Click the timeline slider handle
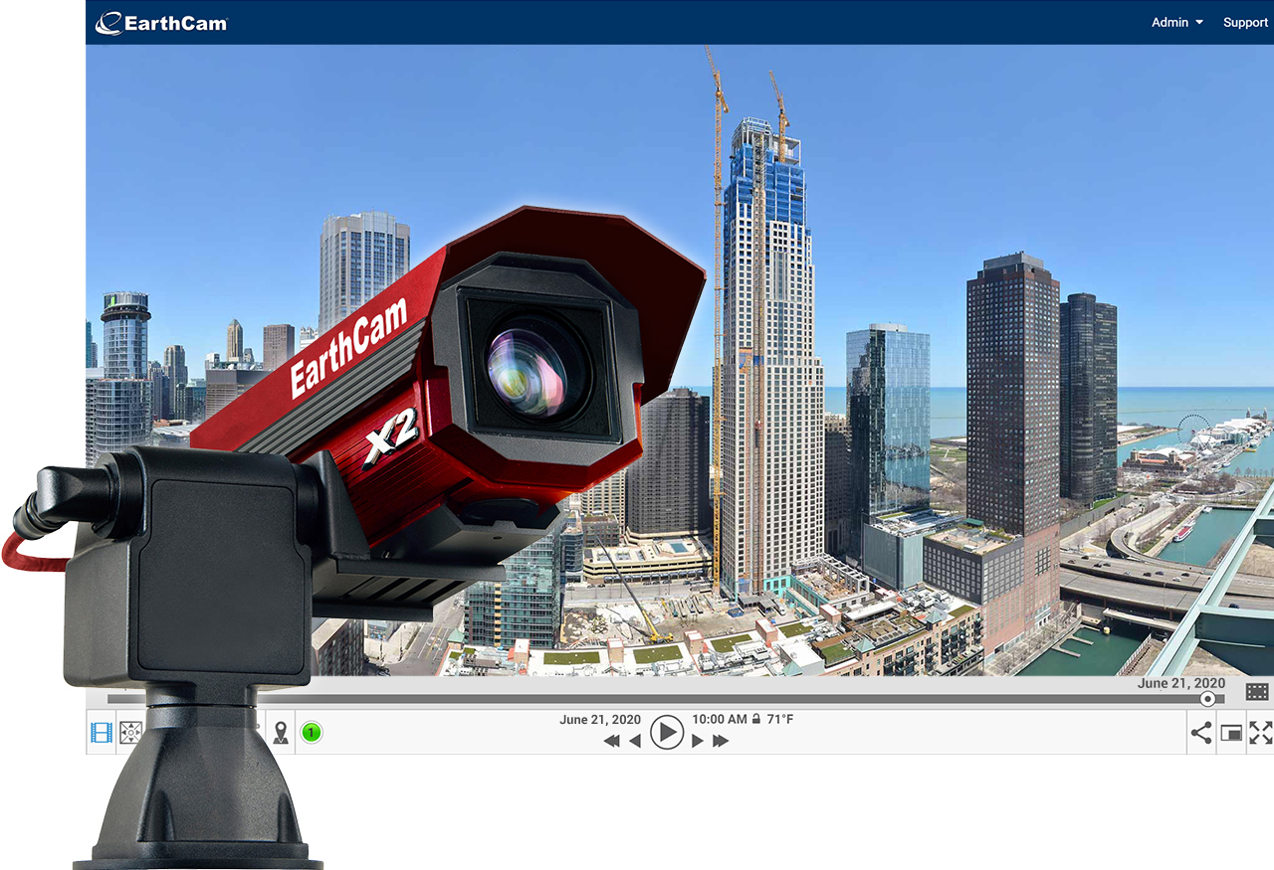 click(1207, 699)
